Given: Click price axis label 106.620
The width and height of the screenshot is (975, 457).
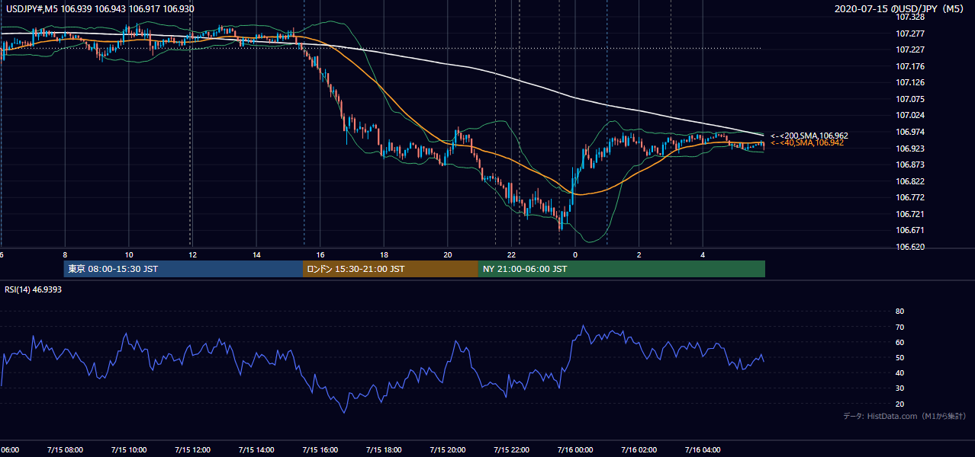Looking at the screenshot, I should coord(910,247).
